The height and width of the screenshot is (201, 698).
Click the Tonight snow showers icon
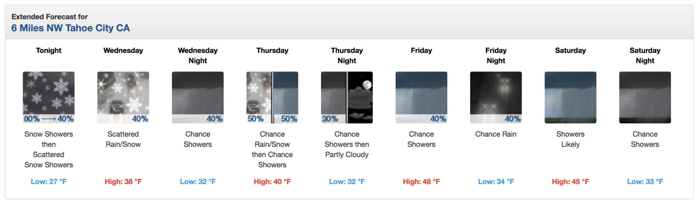coord(48,97)
